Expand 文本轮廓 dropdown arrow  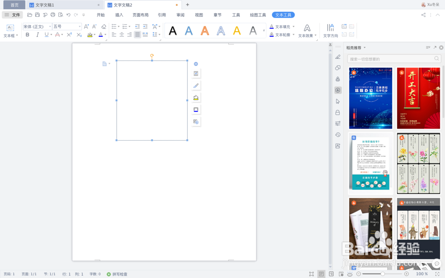pos(293,35)
